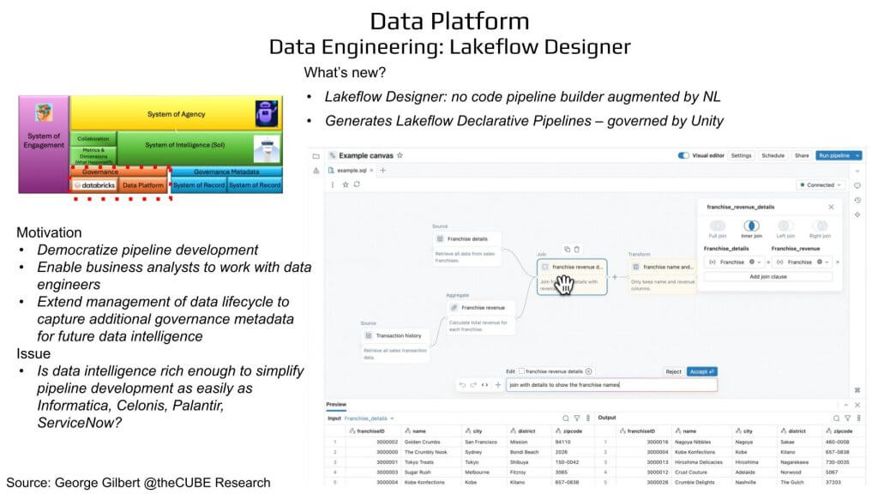Image resolution: width=878 pixels, height=494 pixels.
Task: Open the example.sql file tab
Action: [351, 171]
